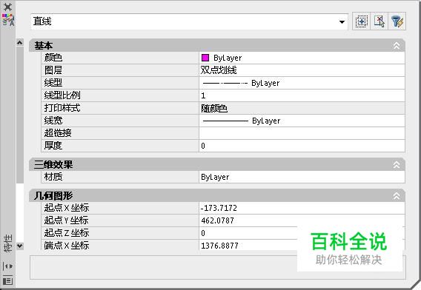Edit 起点 X 坐标 value -173.7172
The width and height of the screenshot is (421, 290).
click(x=302, y=208)
